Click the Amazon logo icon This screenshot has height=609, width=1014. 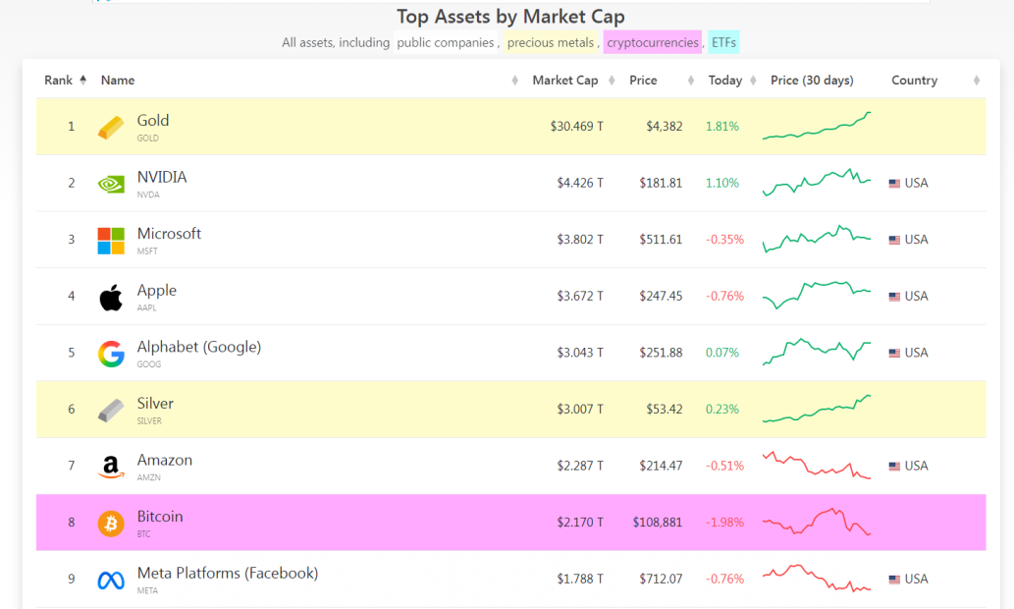tap(111, 467)
